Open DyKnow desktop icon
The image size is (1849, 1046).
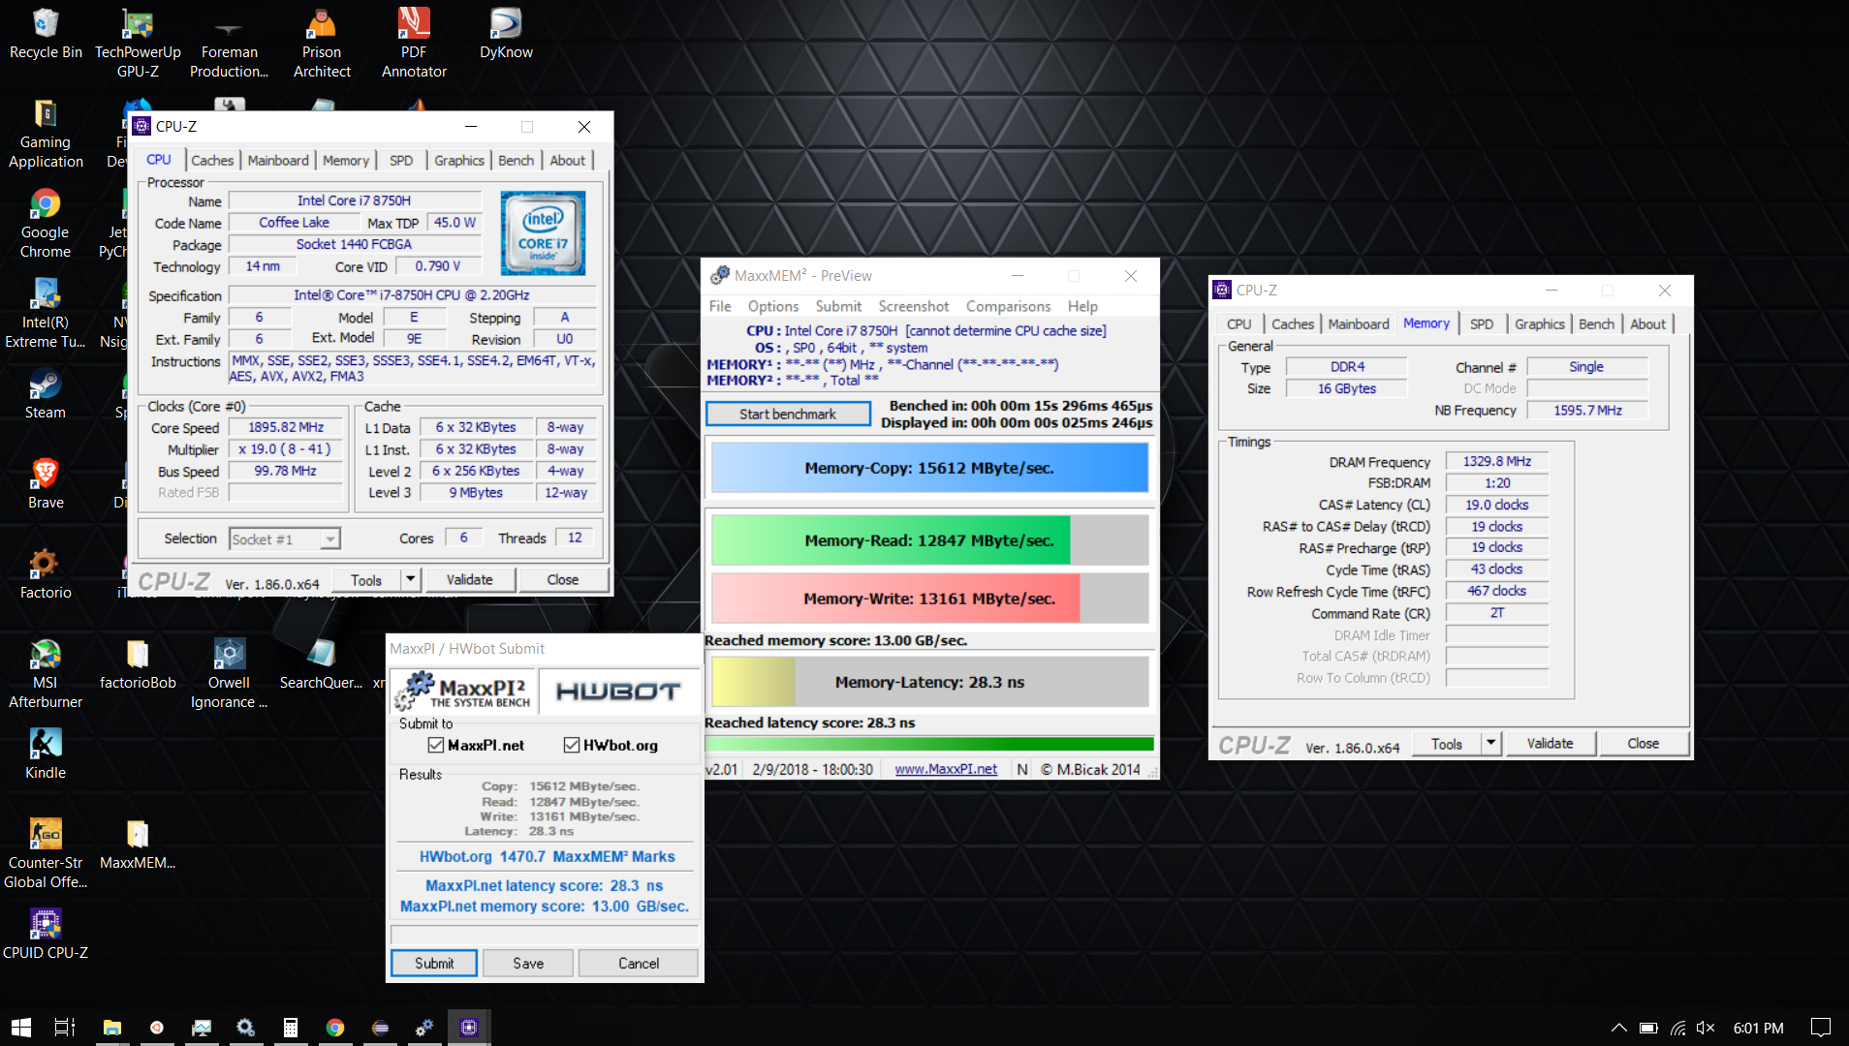pos(506,35)
